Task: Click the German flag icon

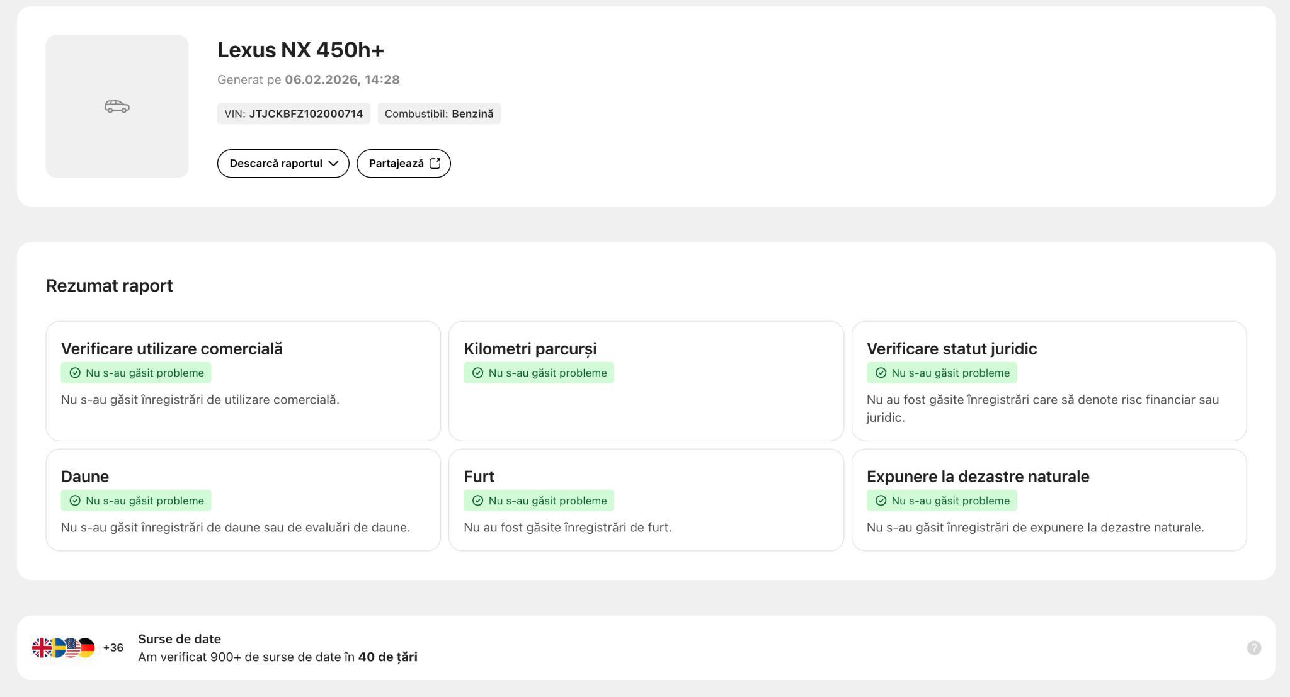Action: 88,648
